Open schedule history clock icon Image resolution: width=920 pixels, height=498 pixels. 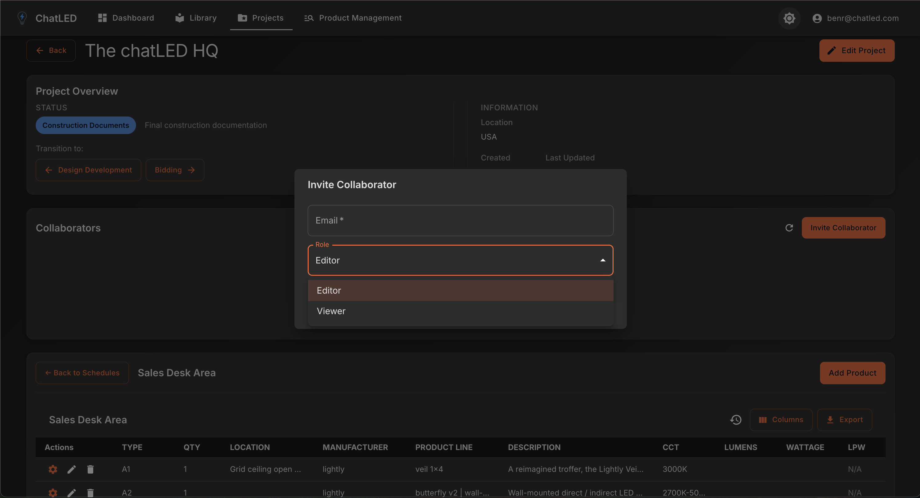point(736,420)
